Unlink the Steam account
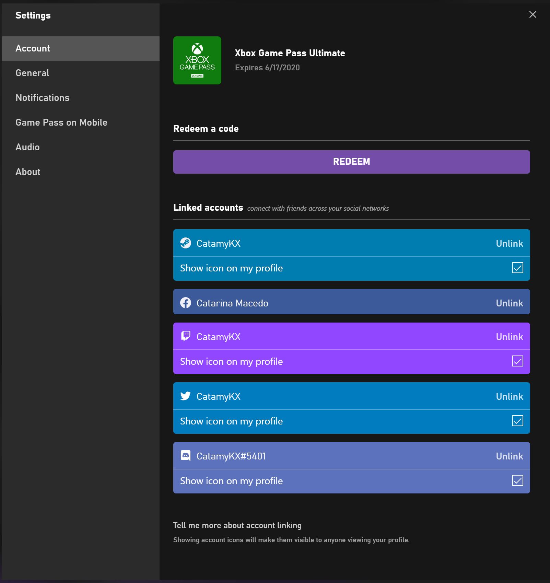Viewport: 550px width, 583px height. (509, 243)
